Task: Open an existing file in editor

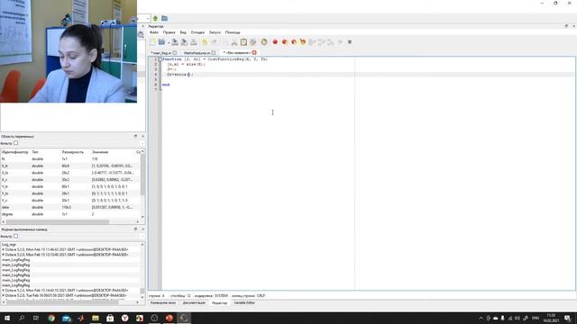Action: (161, 42)
